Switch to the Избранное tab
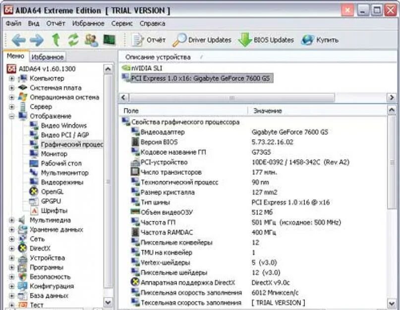This screenshot has width=400, height=310. [x=48, y=57]
